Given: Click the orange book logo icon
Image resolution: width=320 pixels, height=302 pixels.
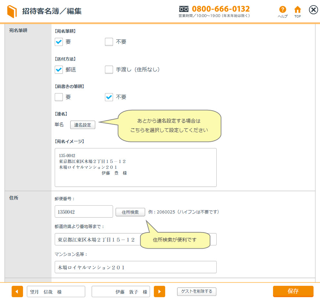Looking at the screenshot, I should point(12,11).
